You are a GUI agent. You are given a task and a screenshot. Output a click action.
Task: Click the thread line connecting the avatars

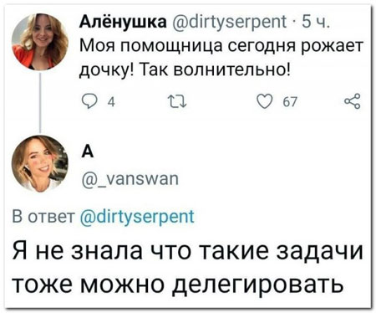pos(40,102)
